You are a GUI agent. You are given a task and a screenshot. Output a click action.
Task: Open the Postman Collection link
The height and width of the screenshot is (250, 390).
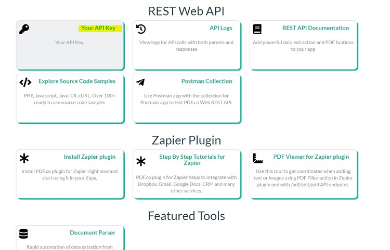[x=206, y=81]
